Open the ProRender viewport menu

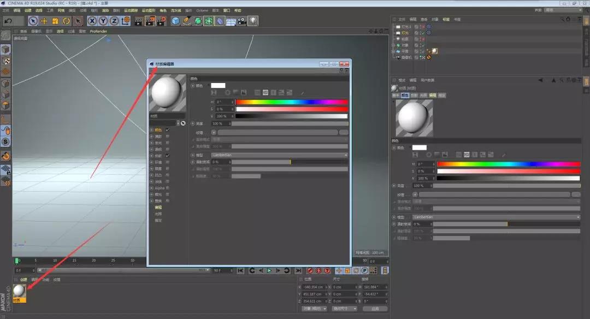point(98,31)
